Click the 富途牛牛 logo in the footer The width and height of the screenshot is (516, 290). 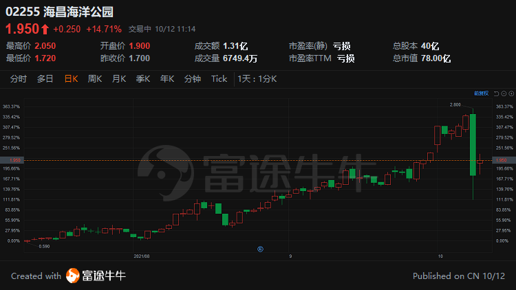tap(96, 276)
